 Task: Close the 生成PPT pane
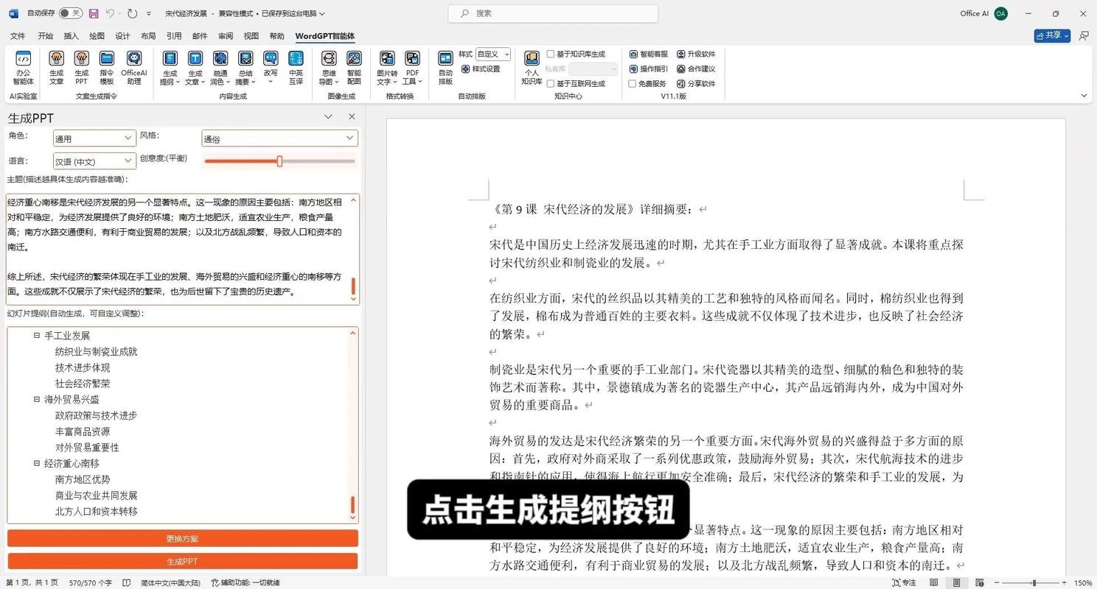tap(352, 116)
